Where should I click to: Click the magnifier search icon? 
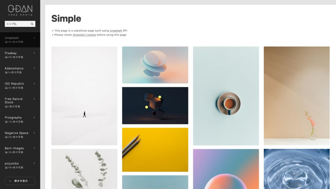[x=32, y=24]
